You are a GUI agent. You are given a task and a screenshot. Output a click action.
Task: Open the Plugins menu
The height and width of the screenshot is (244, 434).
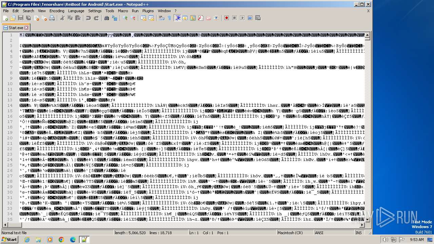coord(148,11)
